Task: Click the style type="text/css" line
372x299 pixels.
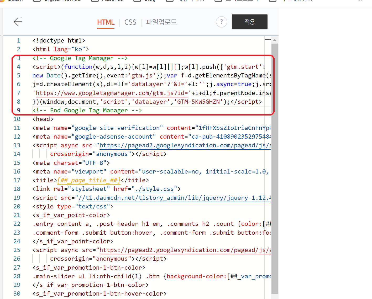Action: [x=73, y=207]
